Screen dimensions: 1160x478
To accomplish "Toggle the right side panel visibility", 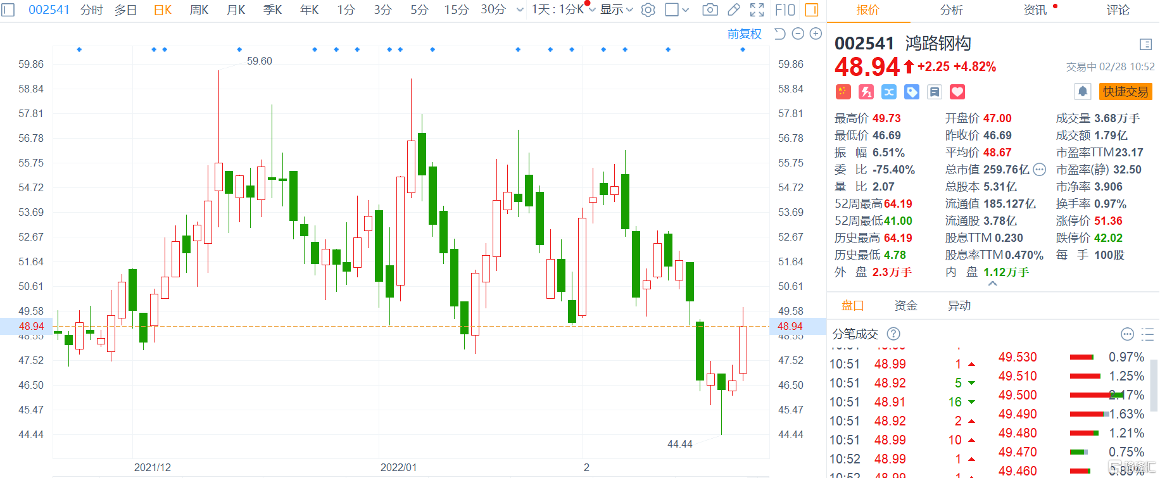I will coord(811,9).
